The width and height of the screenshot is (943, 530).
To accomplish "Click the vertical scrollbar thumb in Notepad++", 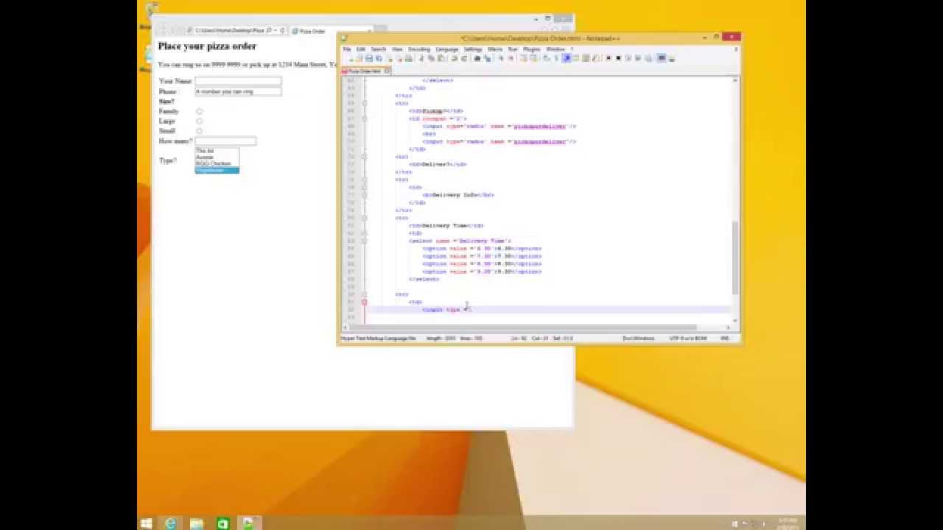I will [735, 256].
